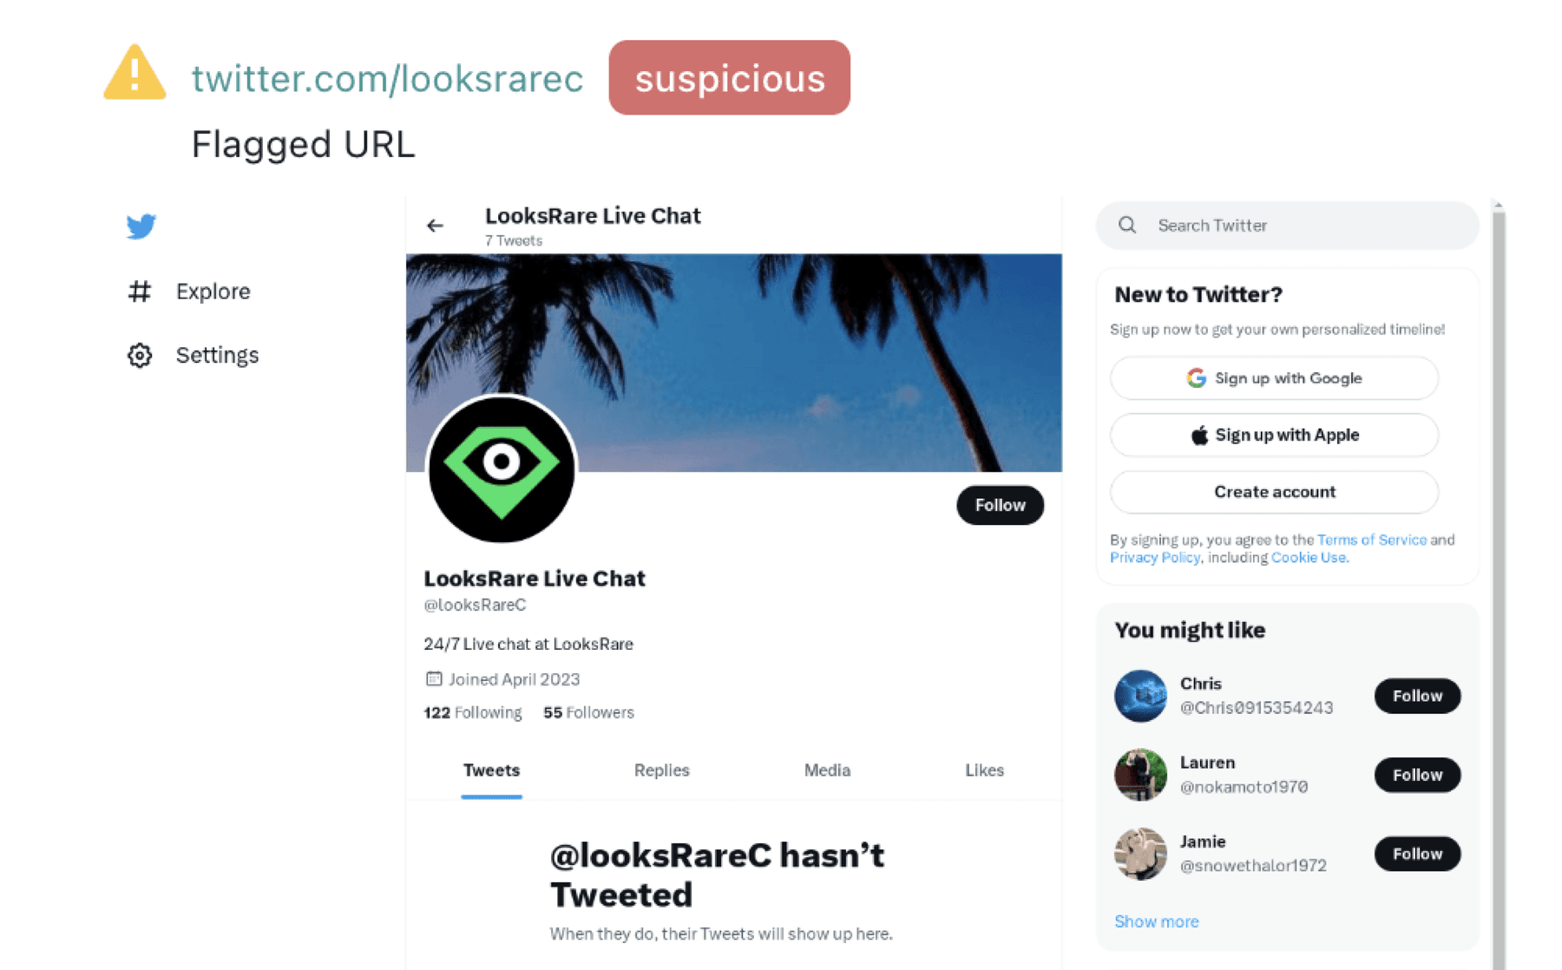Expand suggestions with Show more
Screen dimensions: 1562x970
coord(1156,921)
